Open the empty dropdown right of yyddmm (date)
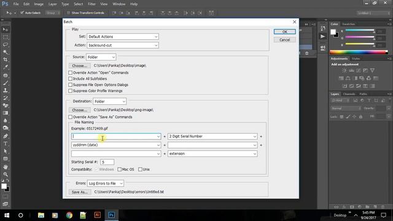 click(212, 145)
